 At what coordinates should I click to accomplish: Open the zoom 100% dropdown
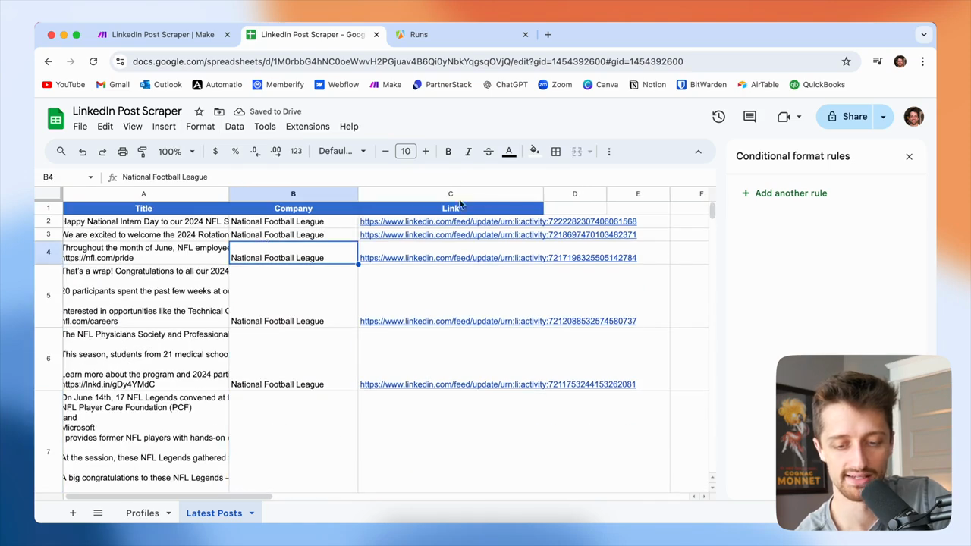pyautogui.click(x=176, y=152)
